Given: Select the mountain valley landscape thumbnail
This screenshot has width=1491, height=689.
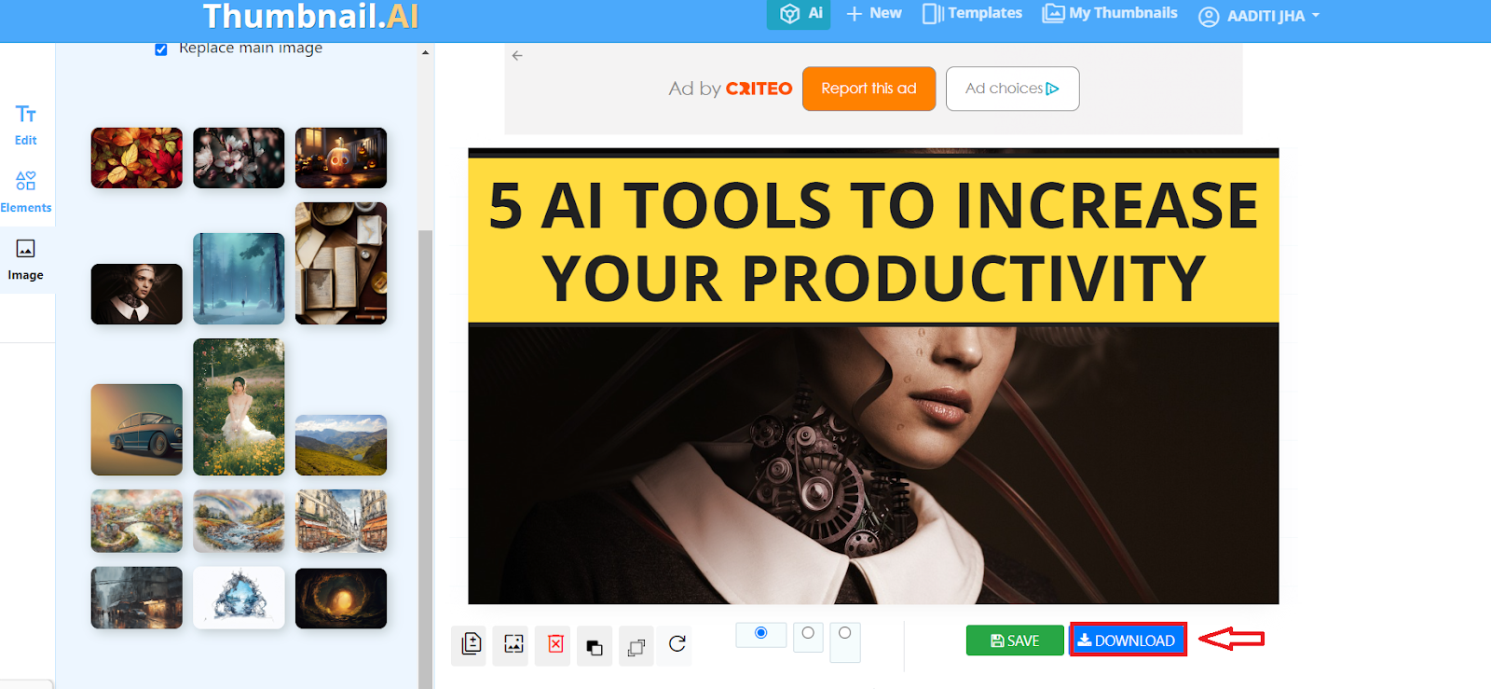Looking at the screenshot, I should click(x=341, y=446).
